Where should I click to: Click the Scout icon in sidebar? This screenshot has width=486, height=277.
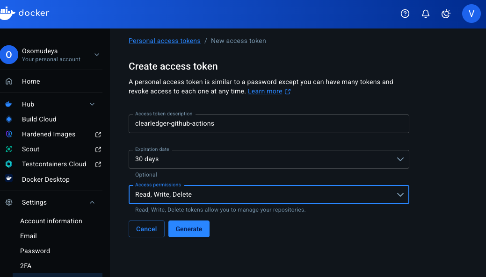point(9,149)
